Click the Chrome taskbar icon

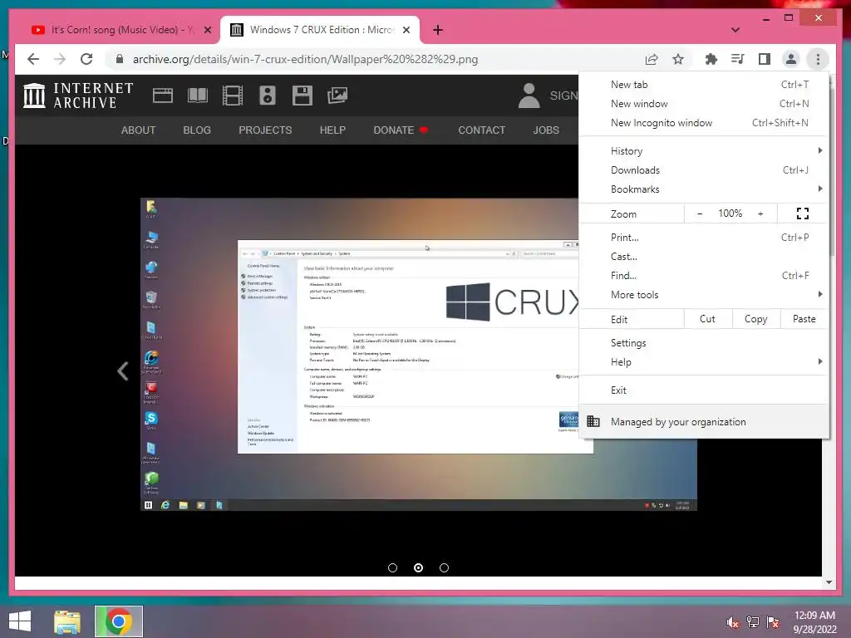(x=119, y=621)
